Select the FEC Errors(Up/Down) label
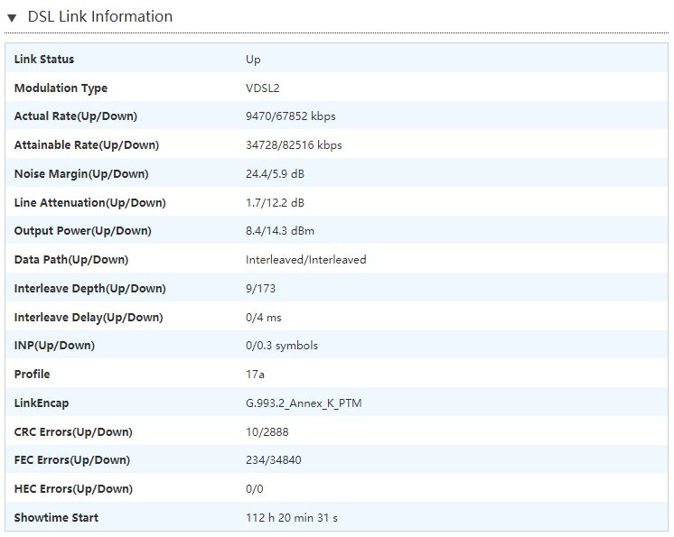The height and width of the screenshot is (537, 674). coord(72,460)
